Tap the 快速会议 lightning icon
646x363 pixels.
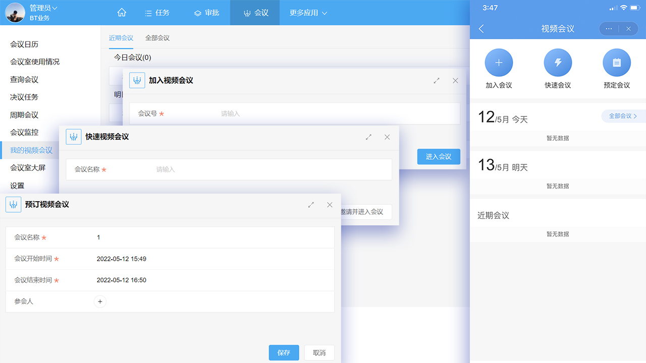click(x=558, y=63)
